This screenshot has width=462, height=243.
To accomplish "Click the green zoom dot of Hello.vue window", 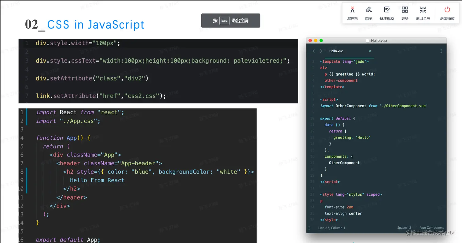I will (321, 40).
